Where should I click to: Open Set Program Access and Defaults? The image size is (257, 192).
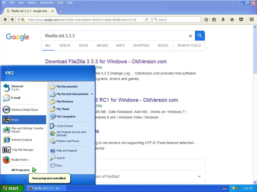pos(72,133)
